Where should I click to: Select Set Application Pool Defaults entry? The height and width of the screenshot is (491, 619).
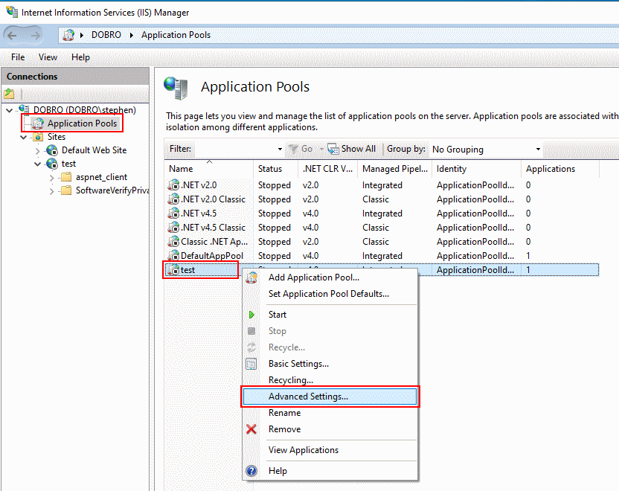pos(330,294)
